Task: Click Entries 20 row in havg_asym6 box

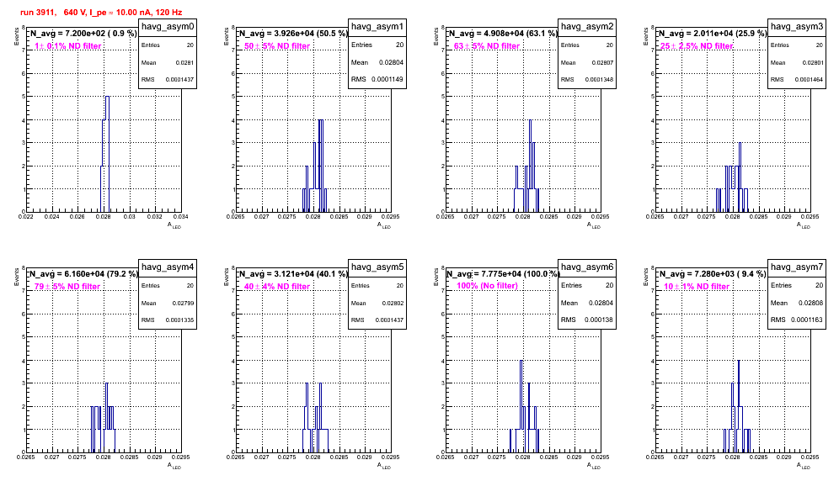Action: pyautogui.click(x=587, y=285)
